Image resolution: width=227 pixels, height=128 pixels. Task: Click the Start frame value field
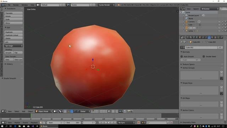(55, 123)
